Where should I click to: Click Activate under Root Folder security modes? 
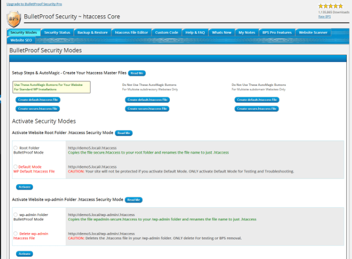tap(24, 187)
